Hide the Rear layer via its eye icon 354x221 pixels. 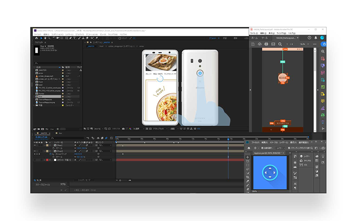coord(35,145)
